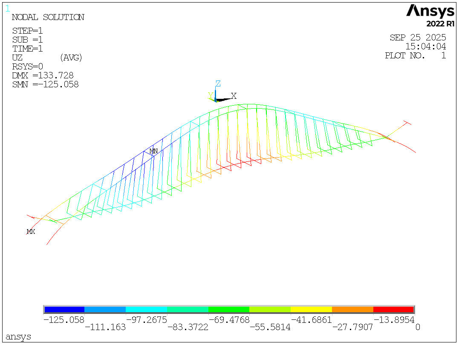This screenshot has height=345, width=459.
Task: Click the XYZ coordinate triad icon
Action: point(222,92)
